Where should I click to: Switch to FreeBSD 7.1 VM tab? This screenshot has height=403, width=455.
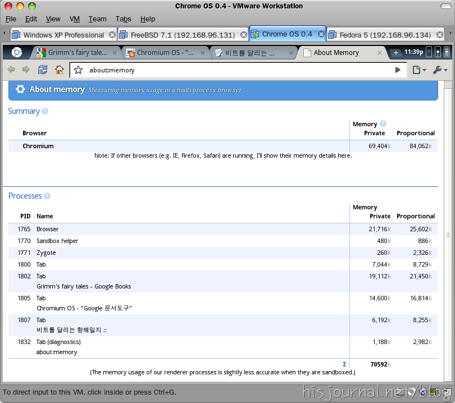click(183, 35)
